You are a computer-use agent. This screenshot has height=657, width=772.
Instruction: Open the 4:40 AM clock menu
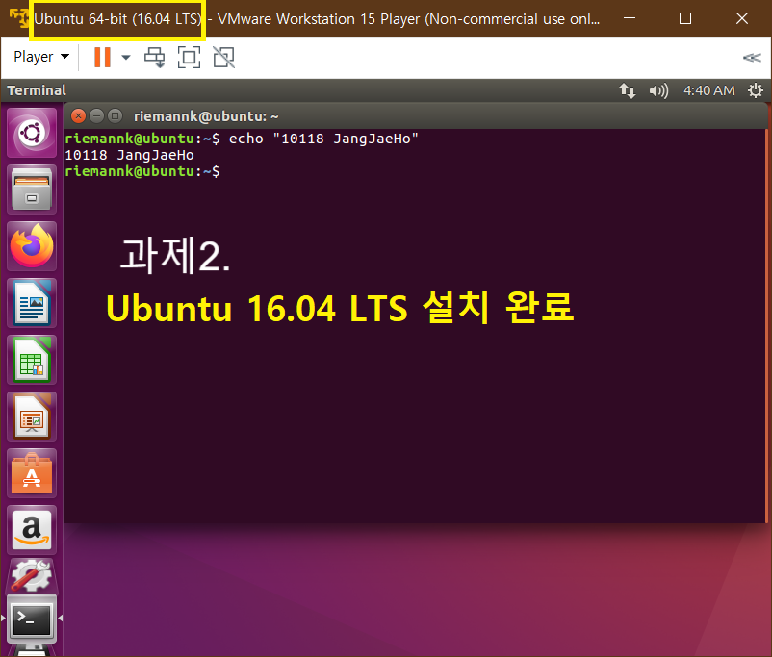(x=709, y=90)
